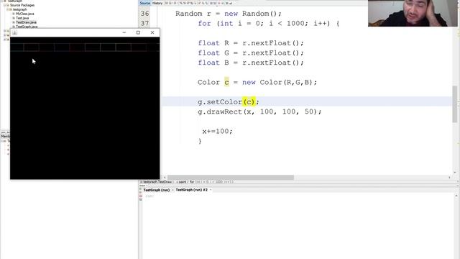This screenshot has height=259, width=460.
Task: Switch to the Source editor tab
Action: click(x=144, y=3)
